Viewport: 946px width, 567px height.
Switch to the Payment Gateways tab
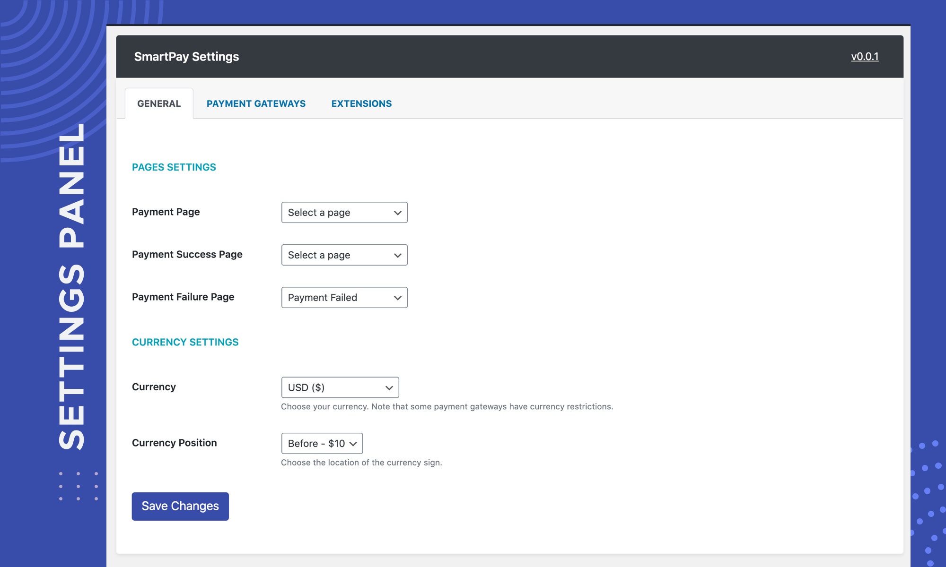pos(256,103)
